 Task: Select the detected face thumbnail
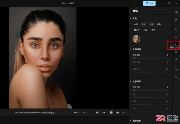pos(136,39)
